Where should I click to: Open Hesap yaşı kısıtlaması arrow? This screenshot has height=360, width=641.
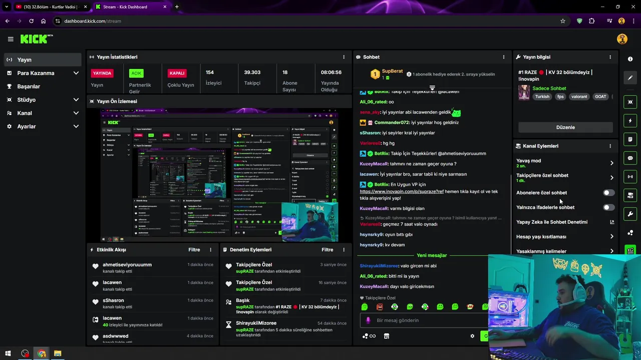pos(611,236)
